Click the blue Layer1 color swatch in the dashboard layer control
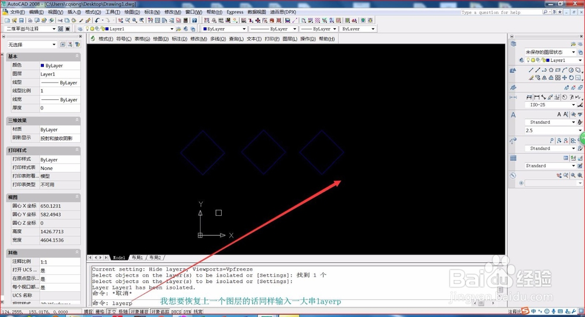 tap(548, 60)
